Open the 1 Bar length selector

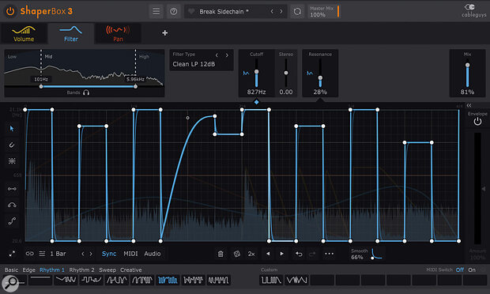click(58, 254)
